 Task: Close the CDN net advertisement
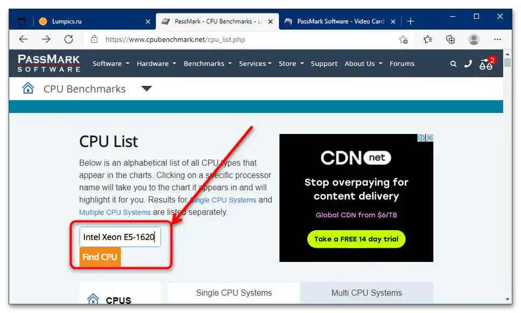point(430,138)
